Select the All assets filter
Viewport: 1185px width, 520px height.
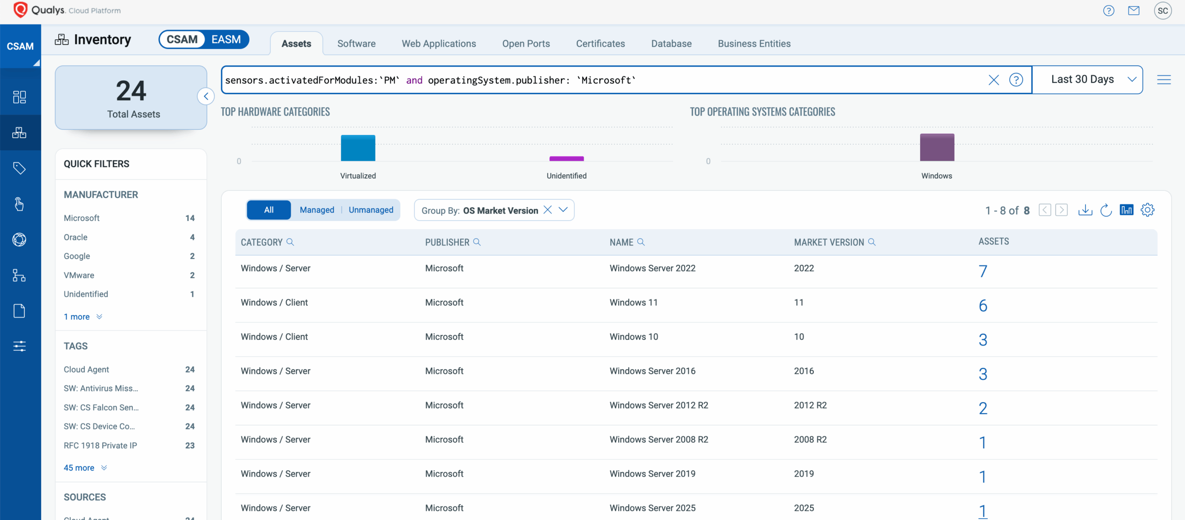click(x=269, y=210)
